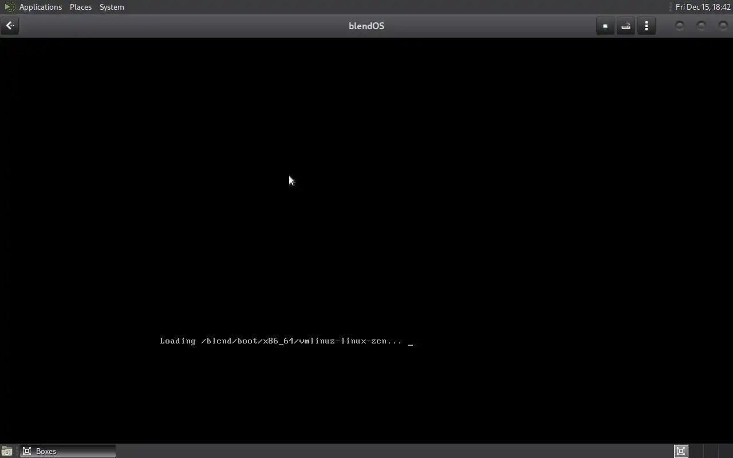The height and width of the screenshot is (458, 733).
Task: Click inside the blendOS virtual machine display
Action: point(366,240)
